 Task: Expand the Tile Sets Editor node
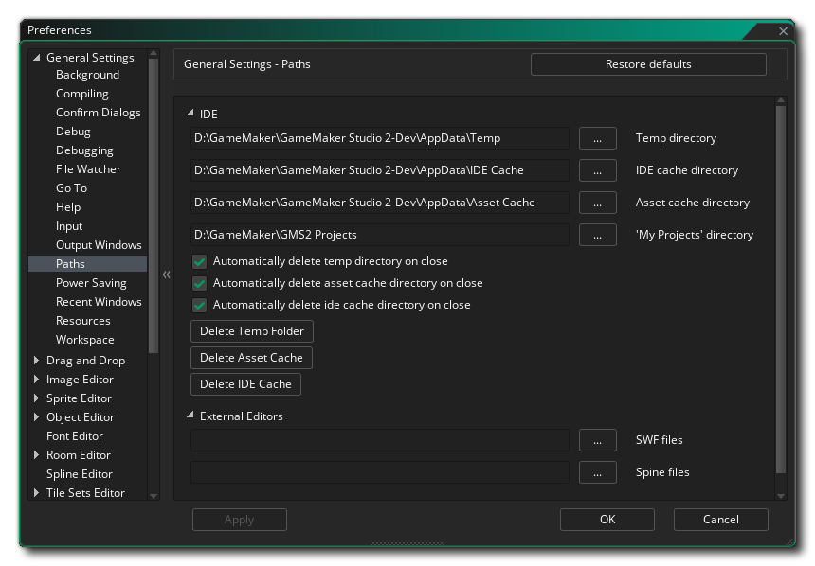coord(36,493)
